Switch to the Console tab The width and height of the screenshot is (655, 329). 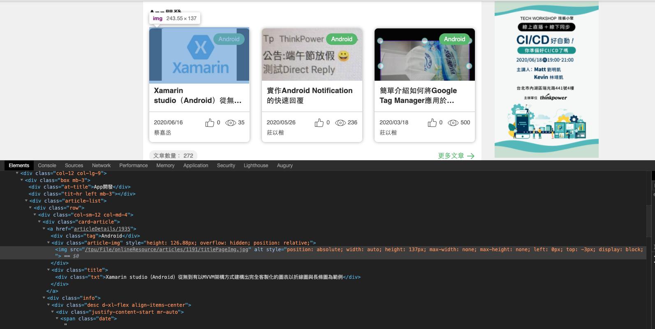47,166
